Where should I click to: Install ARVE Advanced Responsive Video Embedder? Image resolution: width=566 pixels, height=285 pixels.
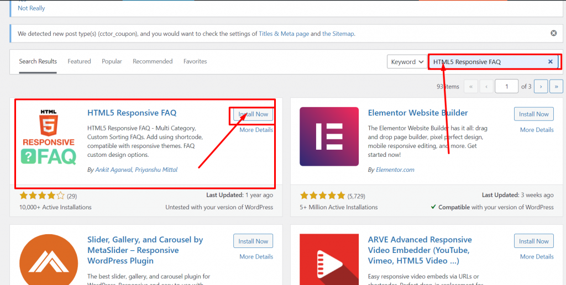(534, 241)
